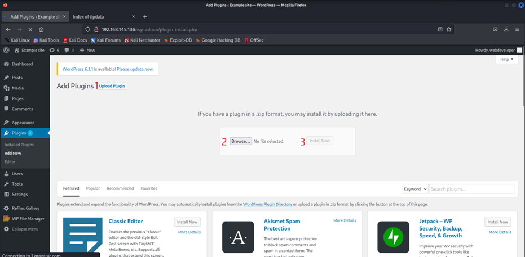Screen dimensions: 525x257
Task: Close the Add Plugins tab
Action: 65,16
